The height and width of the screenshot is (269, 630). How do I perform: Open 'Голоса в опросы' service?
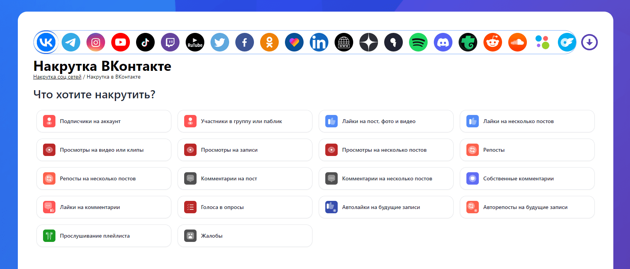(x=245, y=207)
